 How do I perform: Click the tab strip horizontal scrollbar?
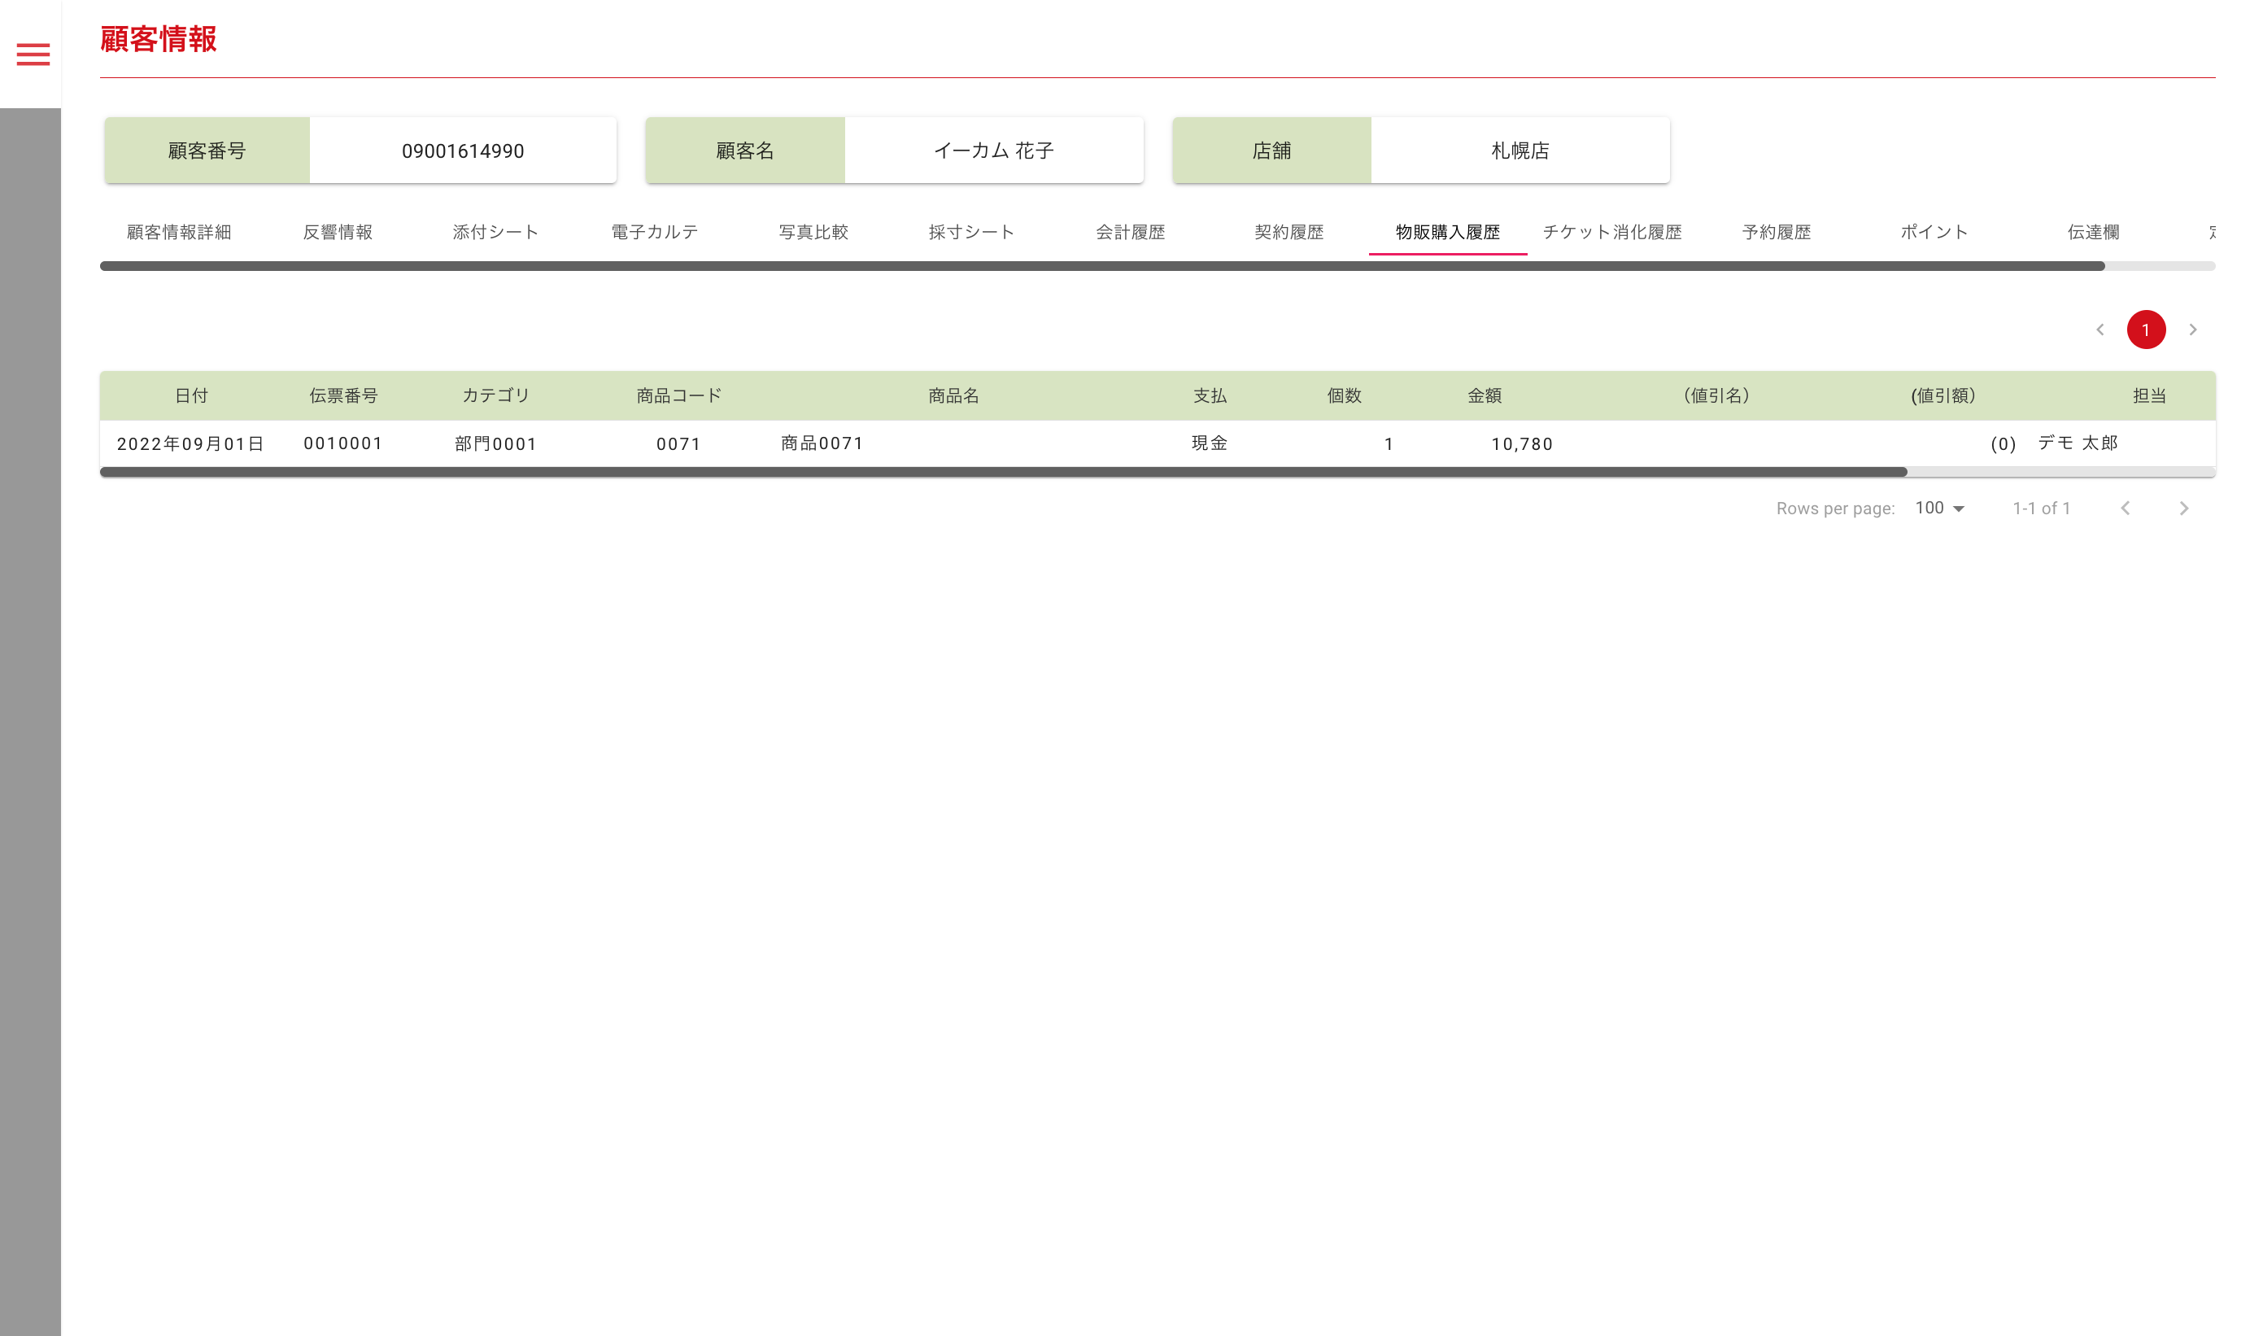(1101, 267)
